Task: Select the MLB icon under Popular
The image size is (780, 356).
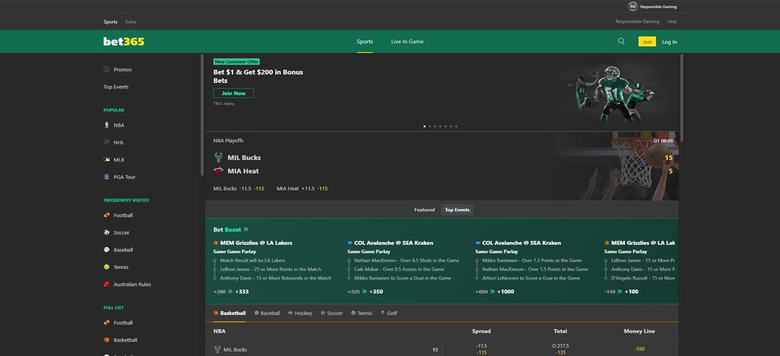Action: (x=107, y=160)
